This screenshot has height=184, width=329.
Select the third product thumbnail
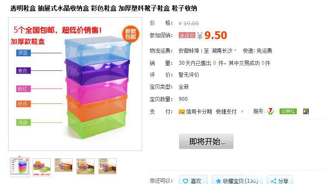pos(64,165)
